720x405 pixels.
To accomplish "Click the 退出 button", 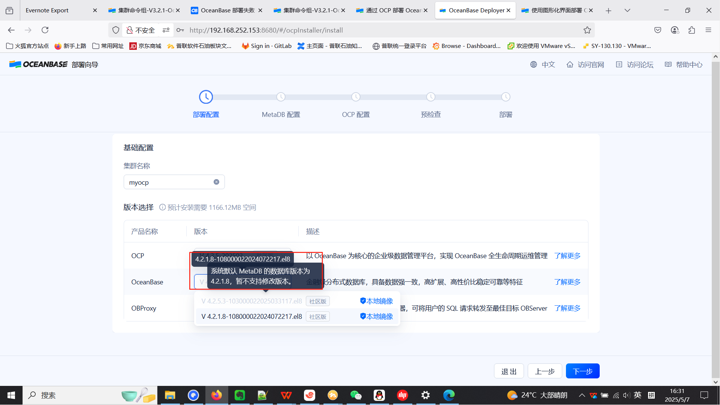I will click(x=509, y=371).
